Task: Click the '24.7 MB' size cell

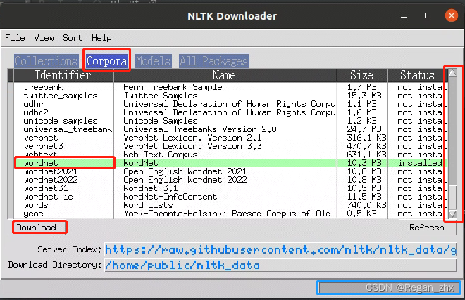Action: coord(364,129)
